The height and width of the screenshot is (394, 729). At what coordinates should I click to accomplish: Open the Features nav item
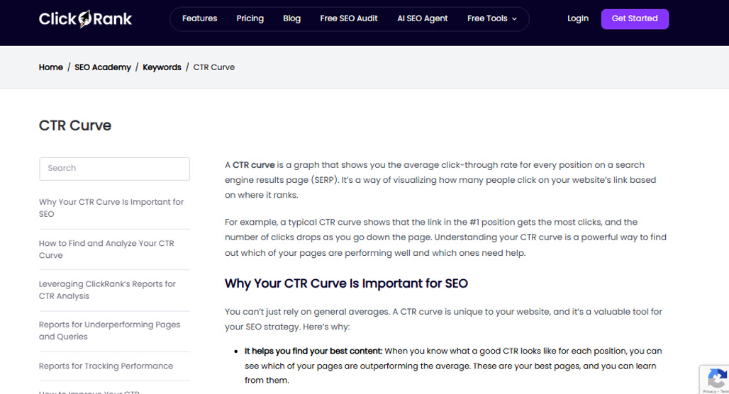tap(199, 18)
